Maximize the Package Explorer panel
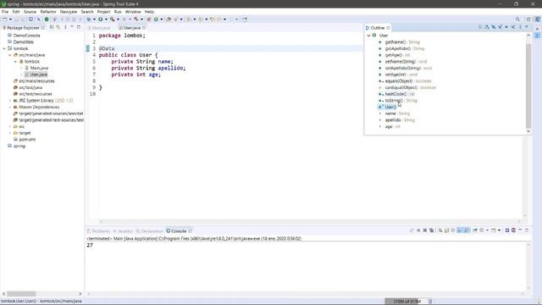 click(79, 27)
